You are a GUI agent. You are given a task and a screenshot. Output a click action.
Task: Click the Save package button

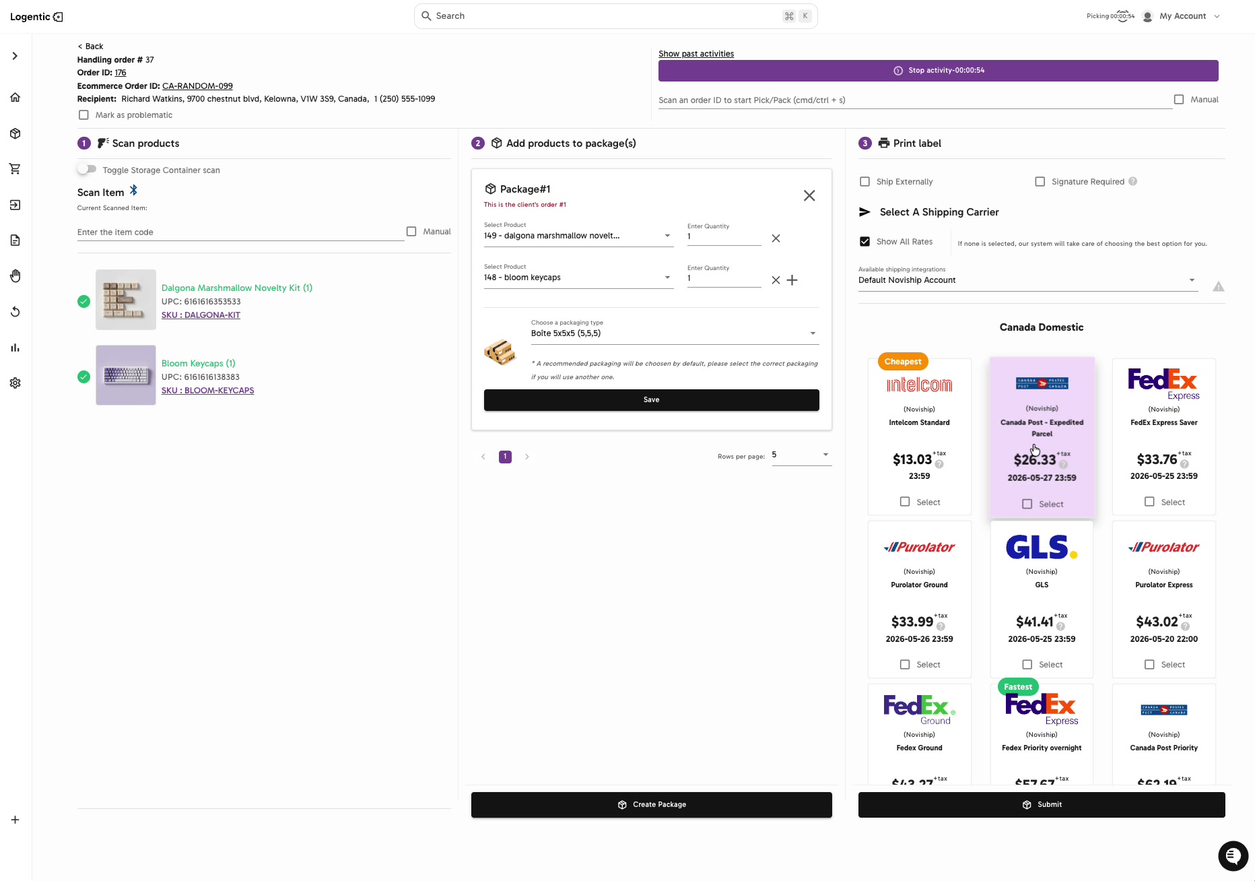pyautogui.click(x=651, y=400)
